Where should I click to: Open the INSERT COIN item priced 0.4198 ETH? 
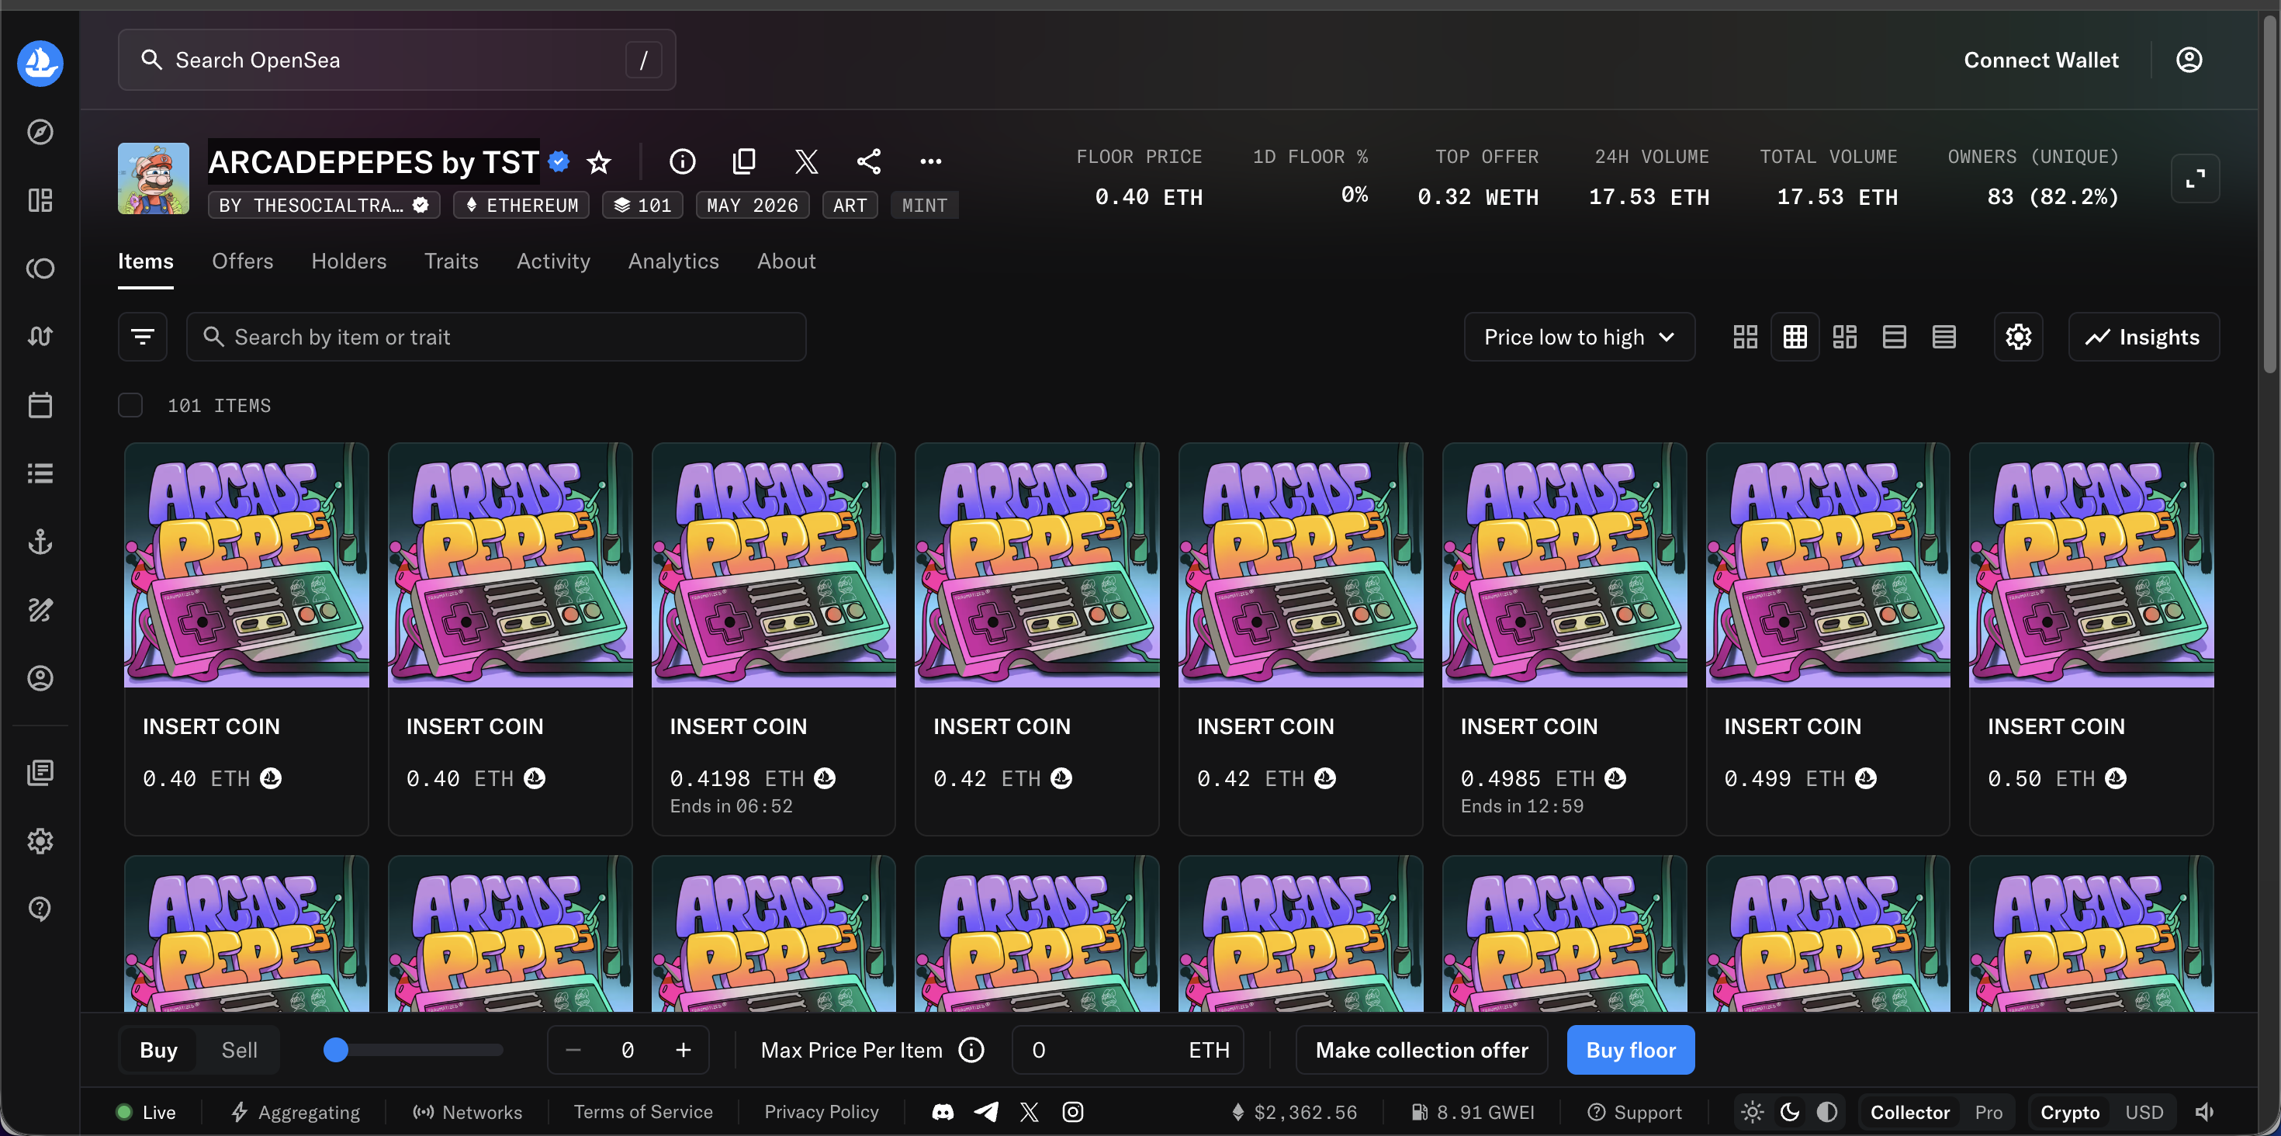pyautogui.click(x=773, y=639)
